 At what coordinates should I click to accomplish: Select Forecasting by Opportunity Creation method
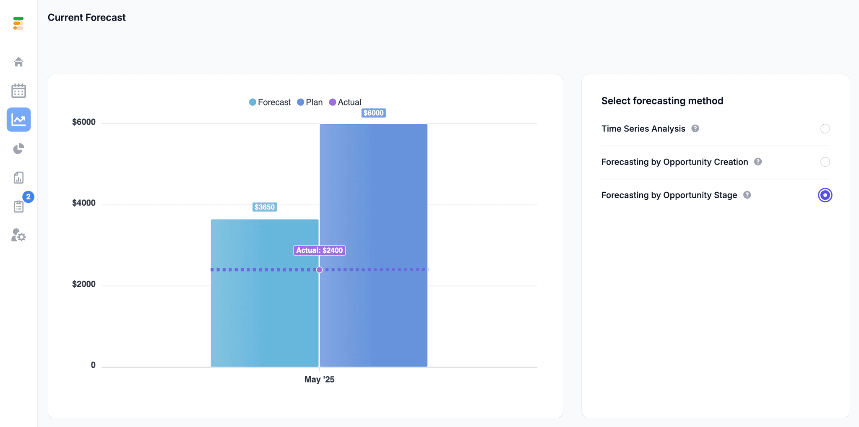[825, 162]
